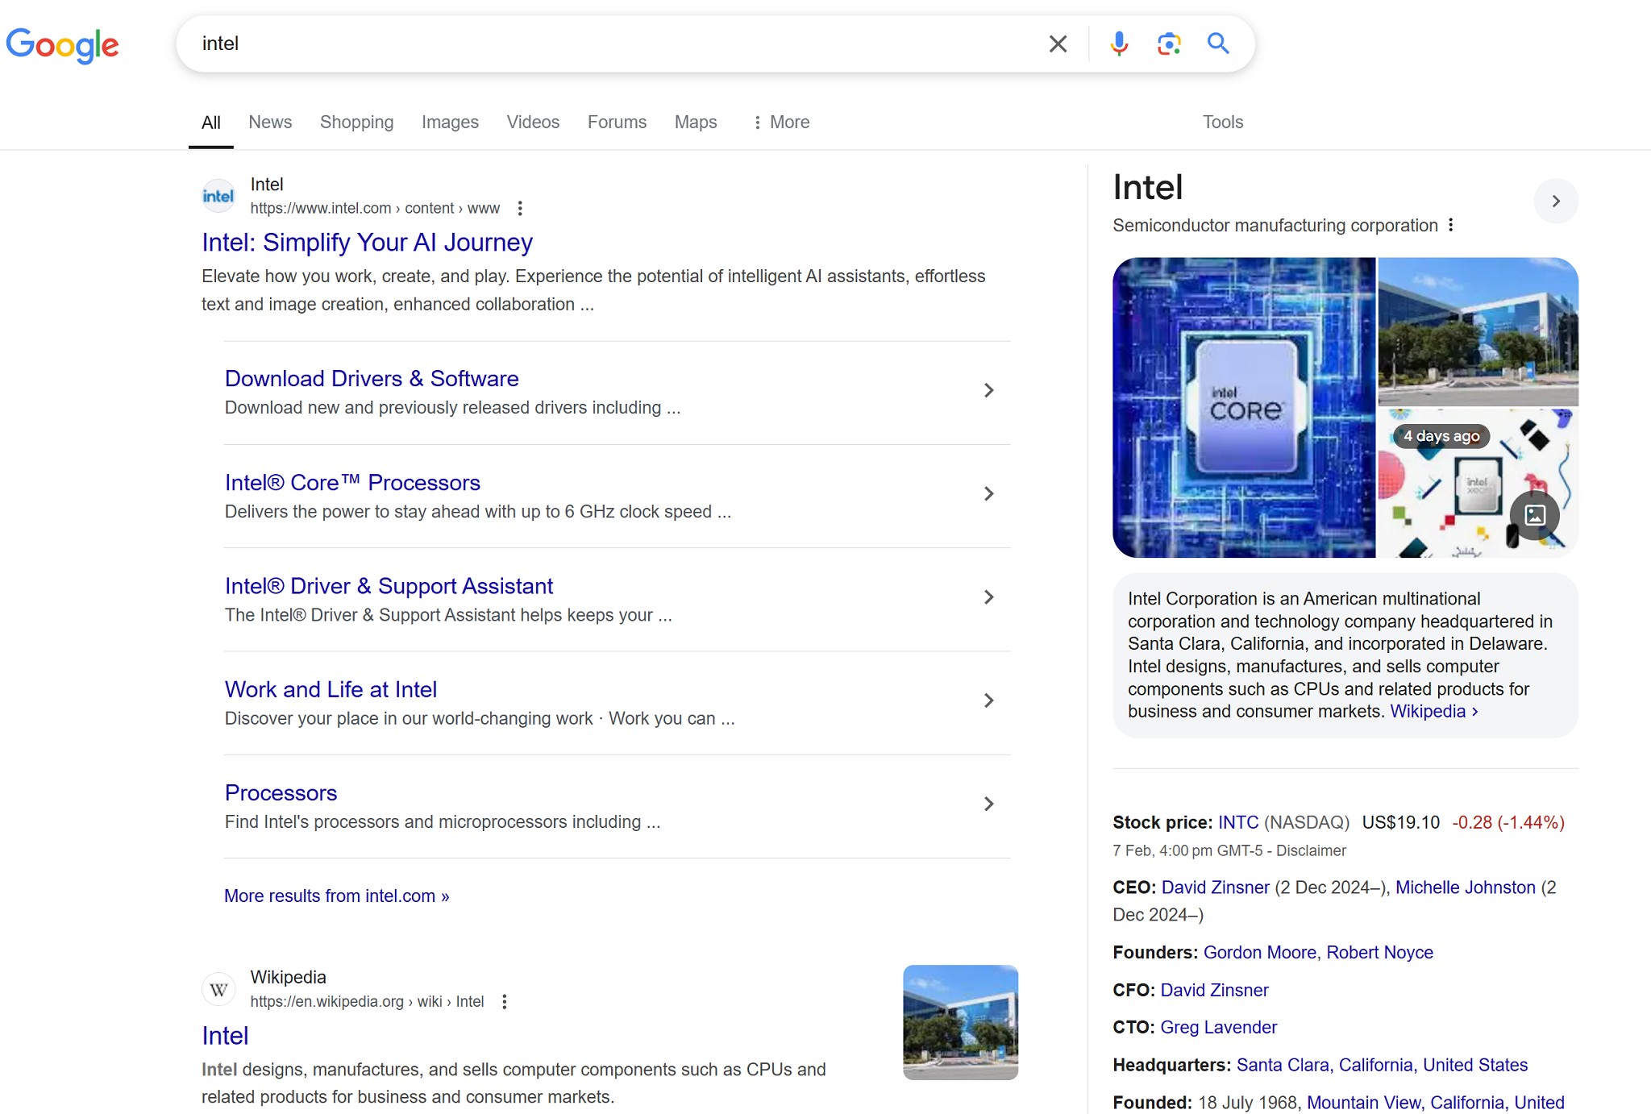Image resolution: width=1651 pixels, height=1114 pixels.
Task: Open Download Drivers & Software link
Action: point(372,378)
